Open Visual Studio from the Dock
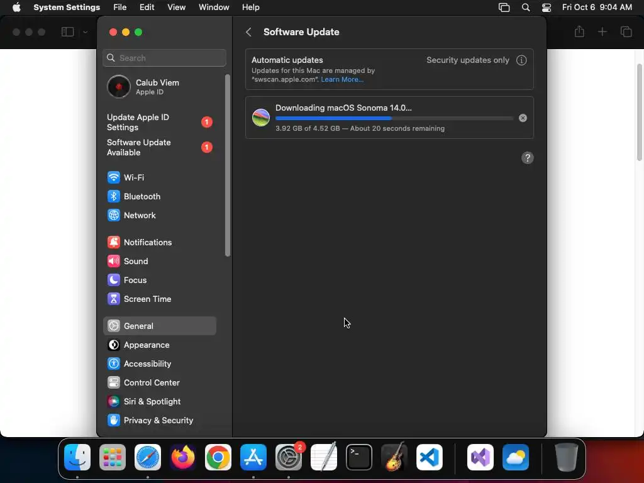Screen dimensions: 644x483 tap(480, 457)
